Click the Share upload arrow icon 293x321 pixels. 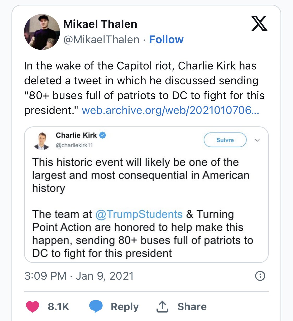coord(162,306)
